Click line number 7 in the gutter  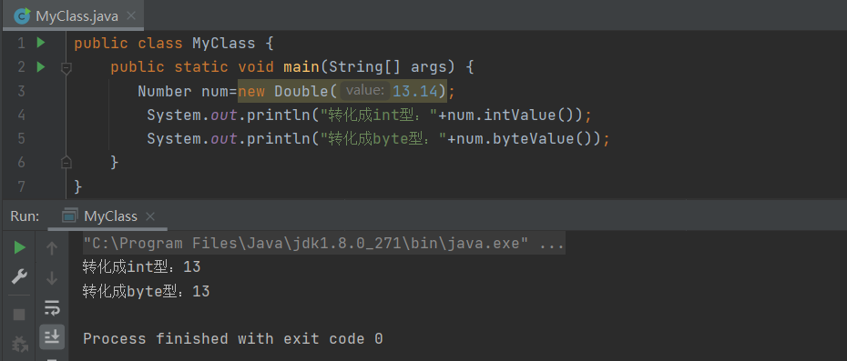pyautogui.click(x=21, y=186)
